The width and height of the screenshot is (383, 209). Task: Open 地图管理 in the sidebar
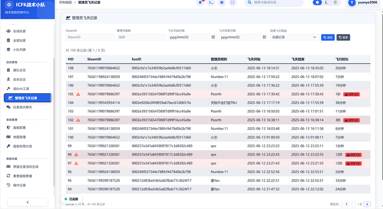click(x=20, y=137)
